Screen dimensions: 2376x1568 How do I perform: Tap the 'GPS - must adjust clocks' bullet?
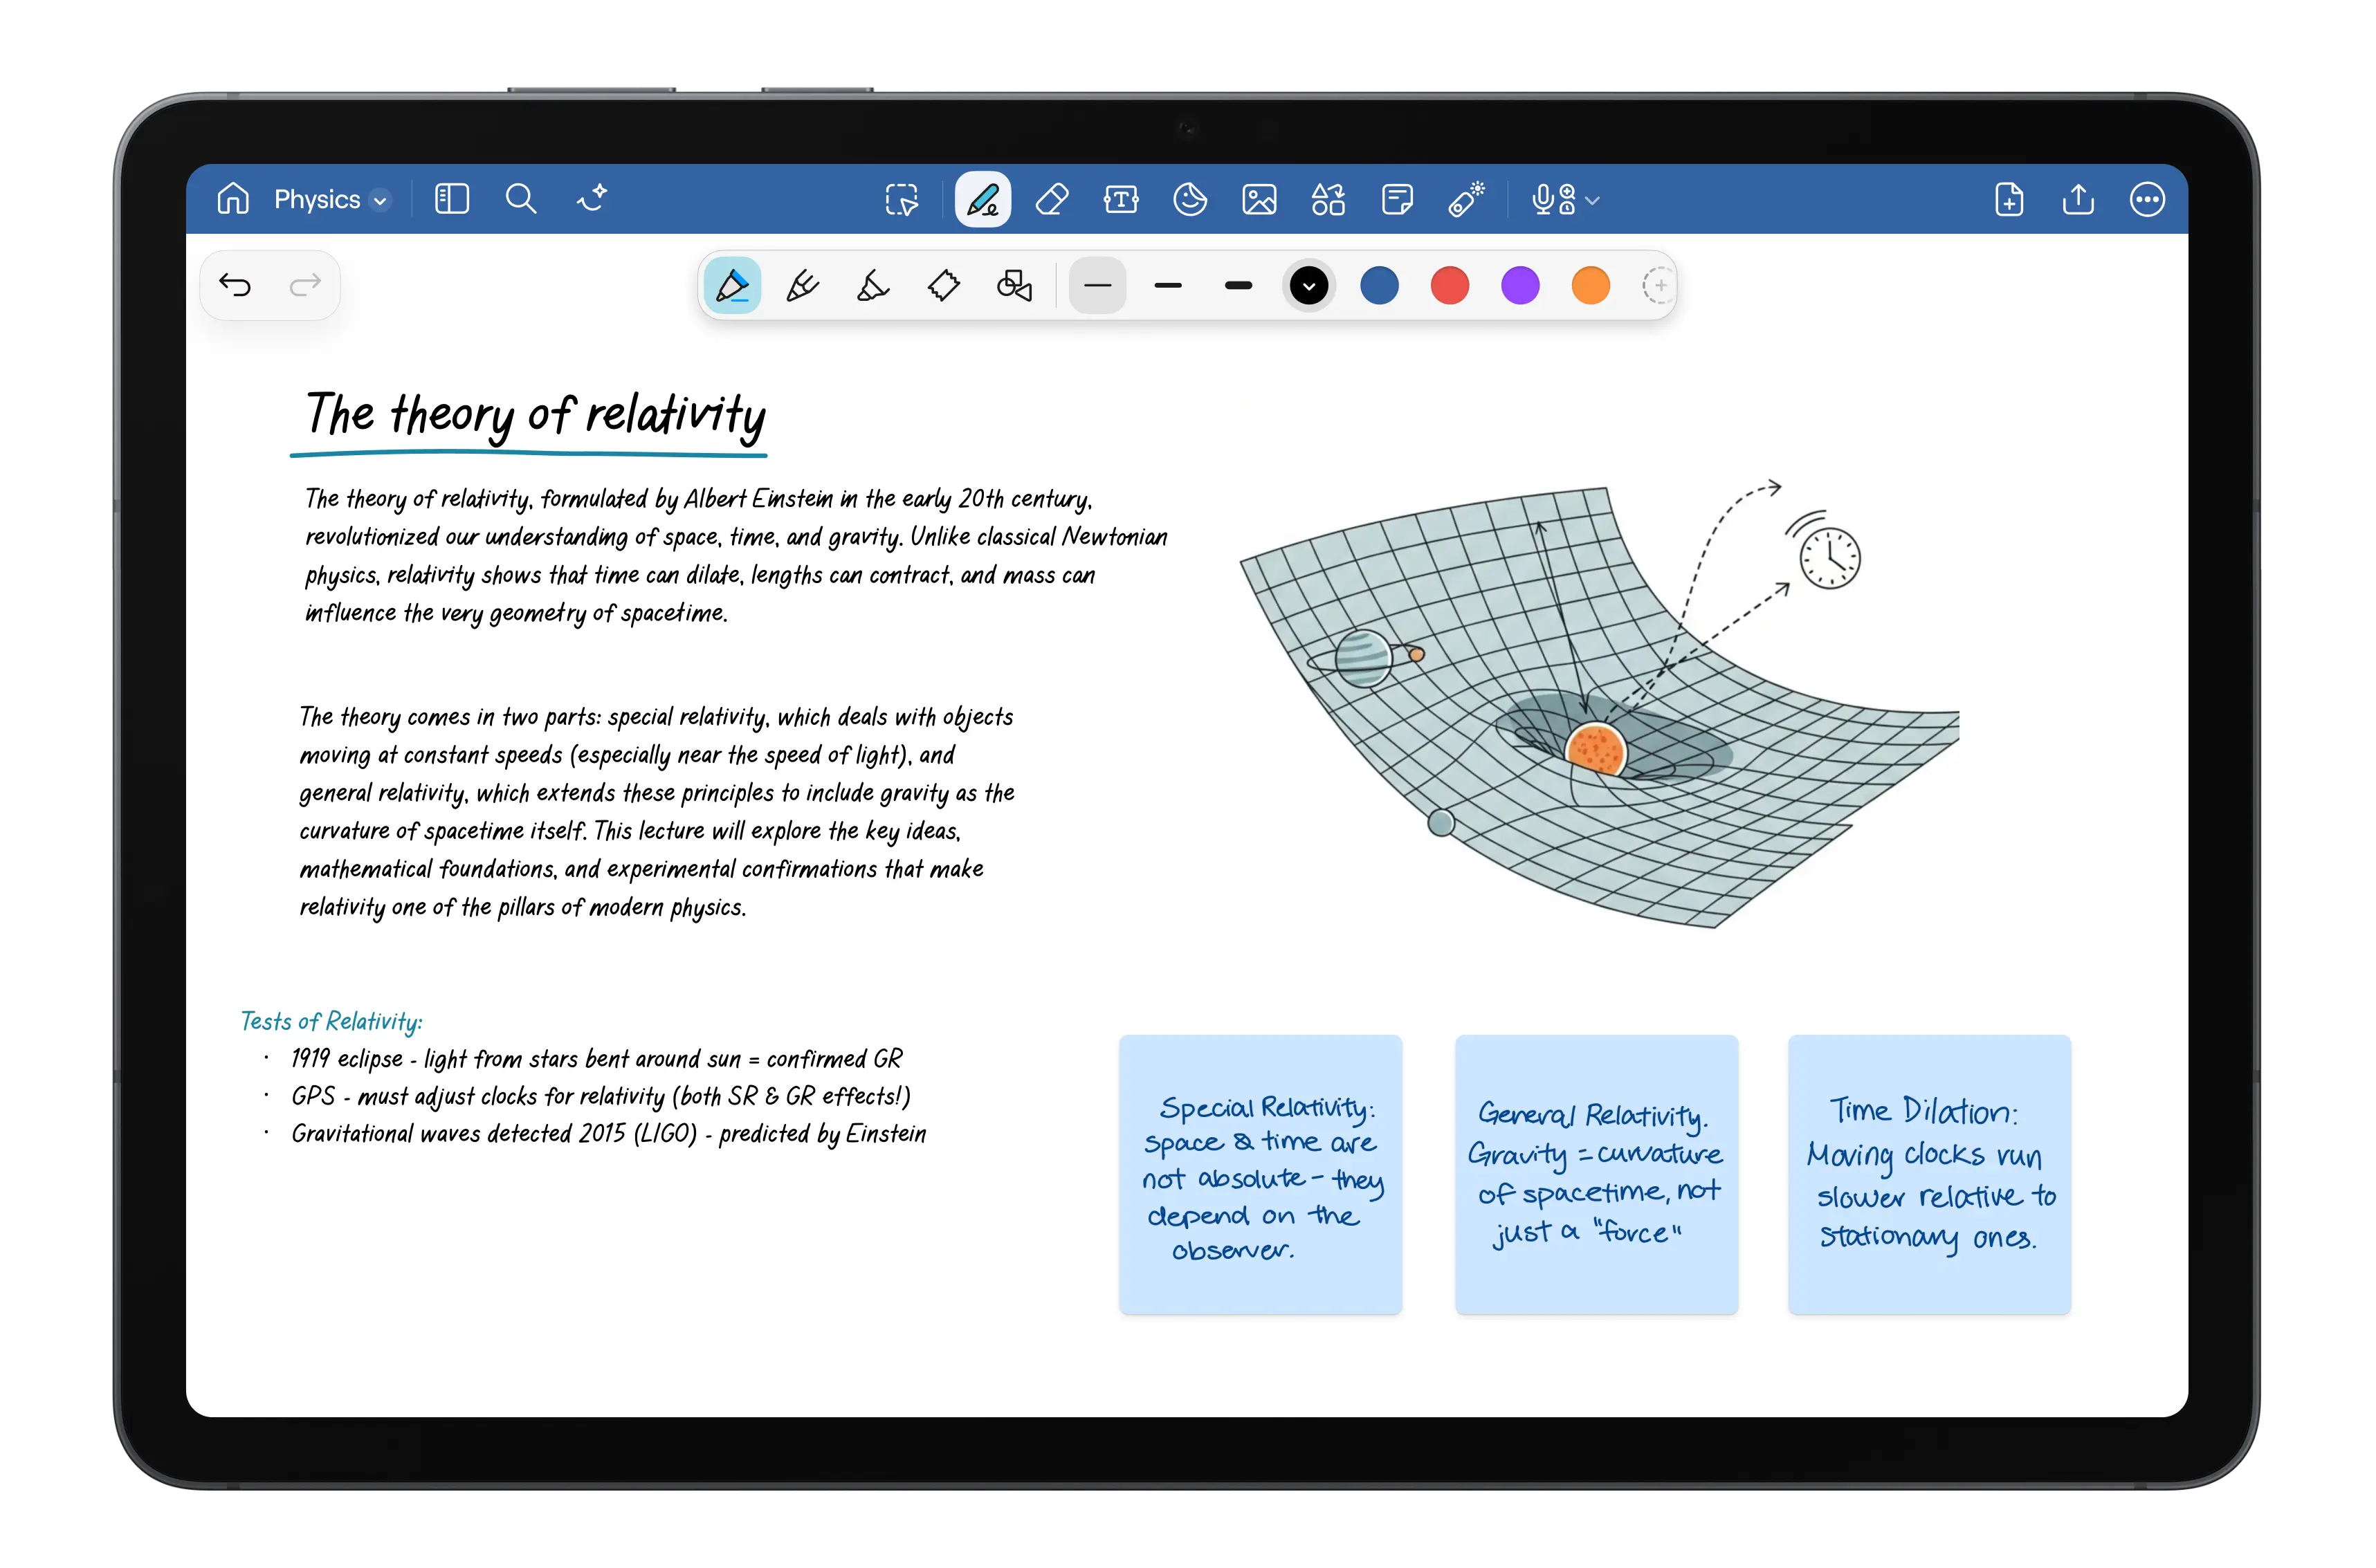tap(601, 1096)
